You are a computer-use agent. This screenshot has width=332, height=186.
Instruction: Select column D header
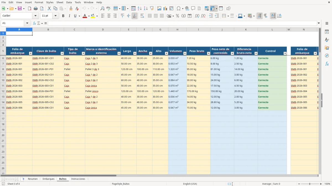pyautogui.click(x=103, y=29)
